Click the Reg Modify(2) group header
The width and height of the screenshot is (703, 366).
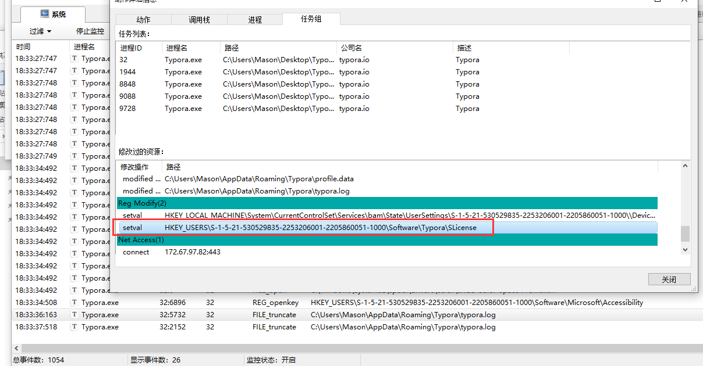pos(387,203)
